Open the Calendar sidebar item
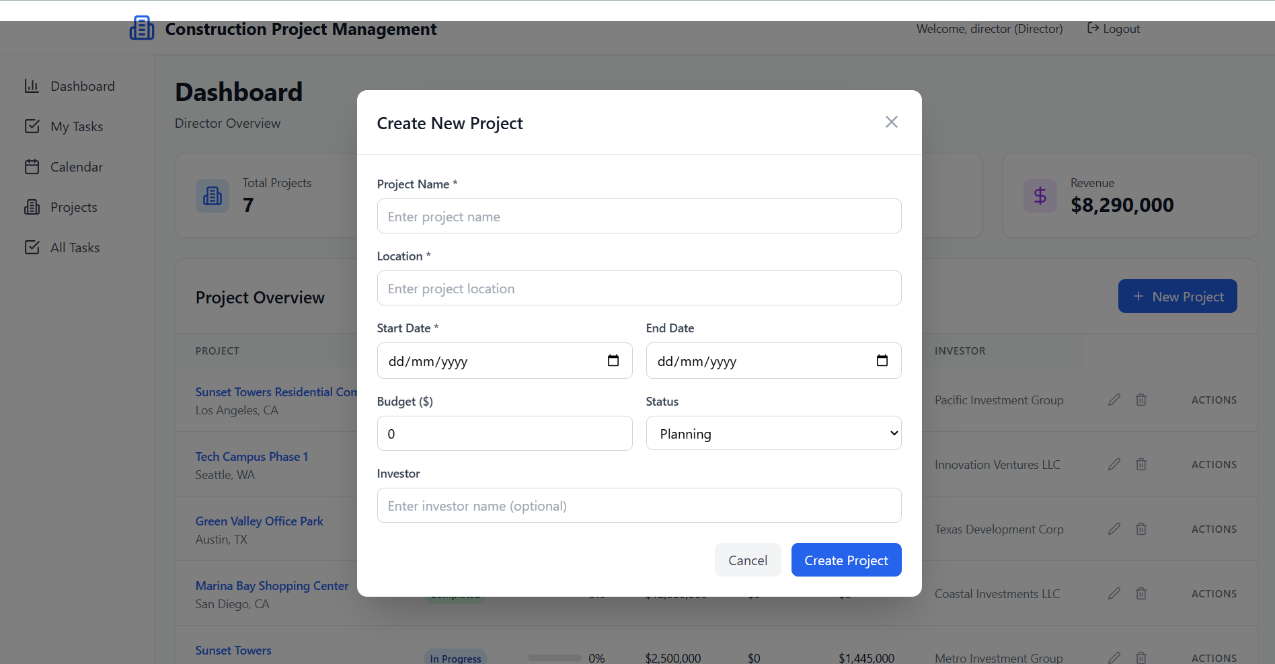 (76, 167)
